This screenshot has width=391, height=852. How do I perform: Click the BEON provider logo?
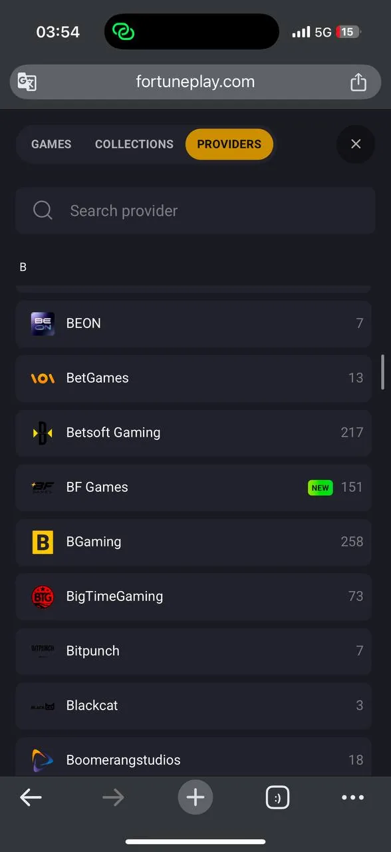43,323
